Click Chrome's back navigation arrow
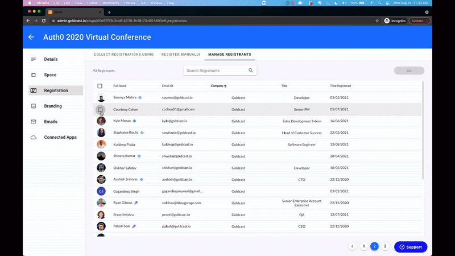The width and height of the screenshot is (455, 256). click(x=28, y=21)
